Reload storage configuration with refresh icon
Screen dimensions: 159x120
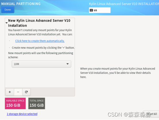pyautogui.click(x=26, y=92)
